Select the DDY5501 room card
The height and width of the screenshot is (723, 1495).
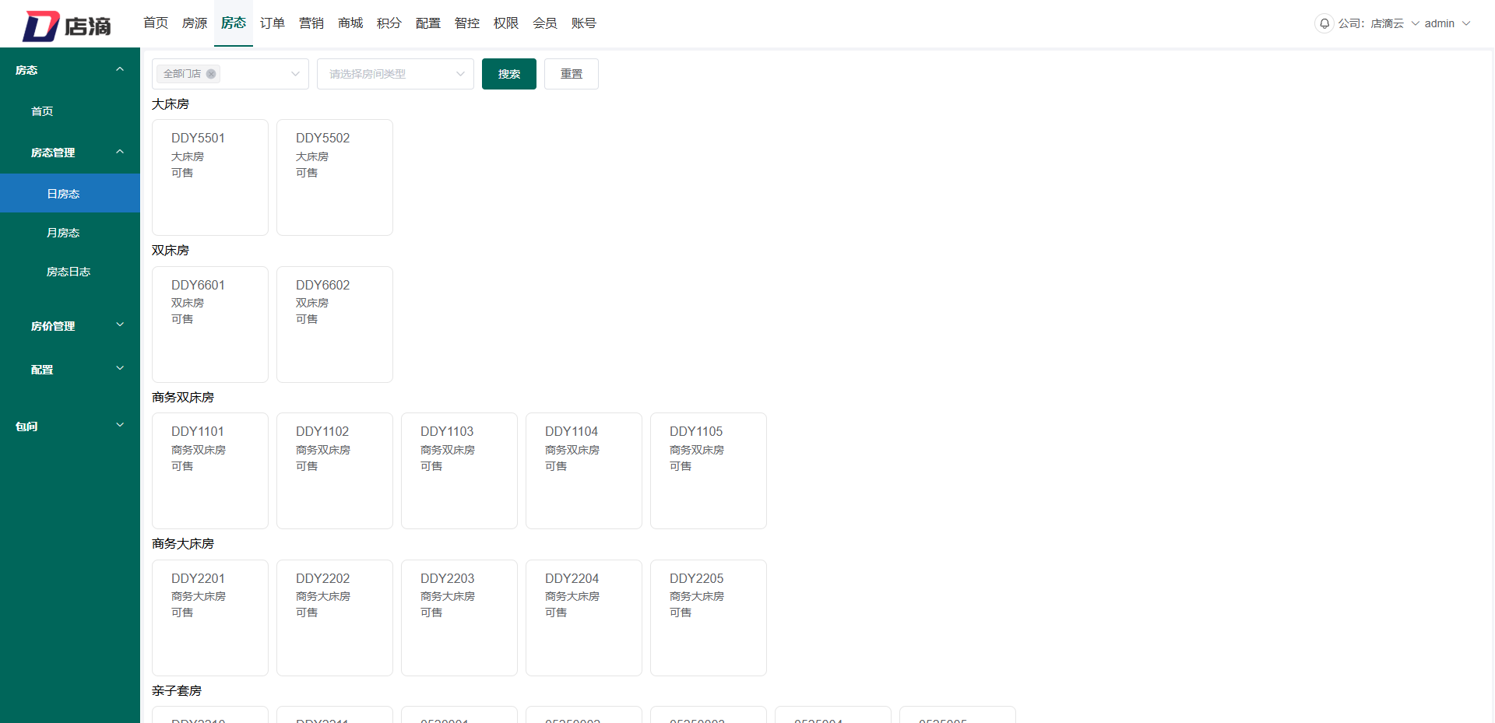pos(209,177)
